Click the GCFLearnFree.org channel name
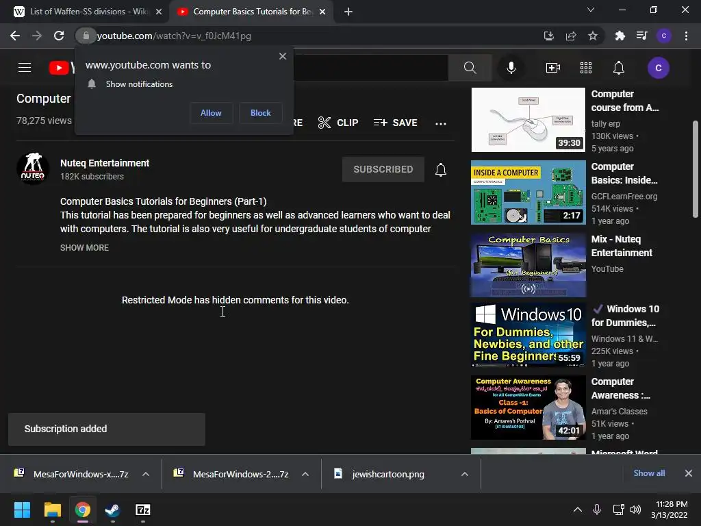Image resolution: width=701 pixels, height=526 pixels. (x=624, y=196)
